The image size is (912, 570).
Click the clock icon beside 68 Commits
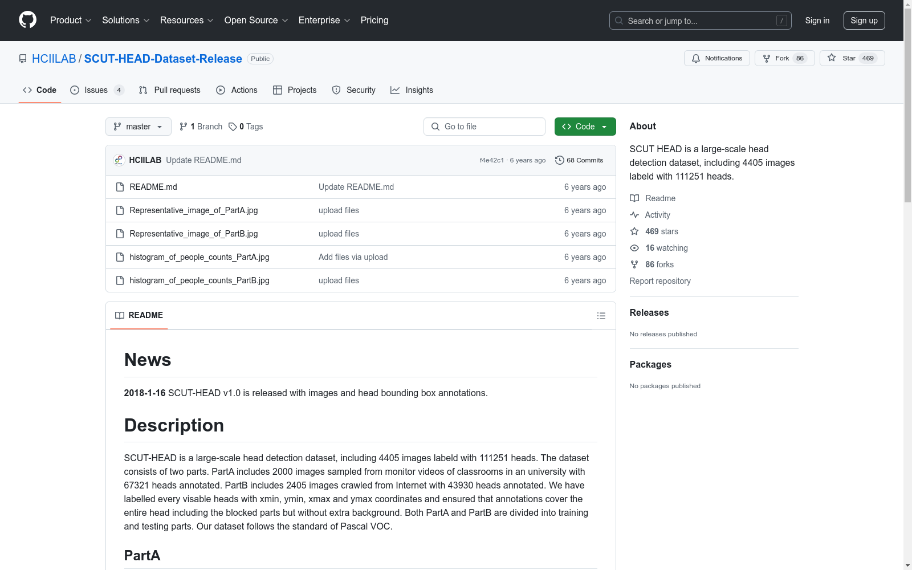point(560,160)
